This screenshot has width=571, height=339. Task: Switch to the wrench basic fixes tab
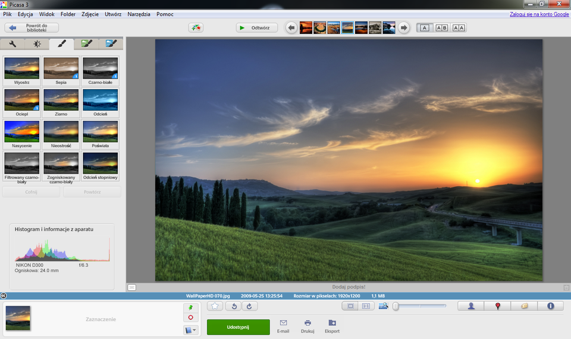(x=12, y=43)
